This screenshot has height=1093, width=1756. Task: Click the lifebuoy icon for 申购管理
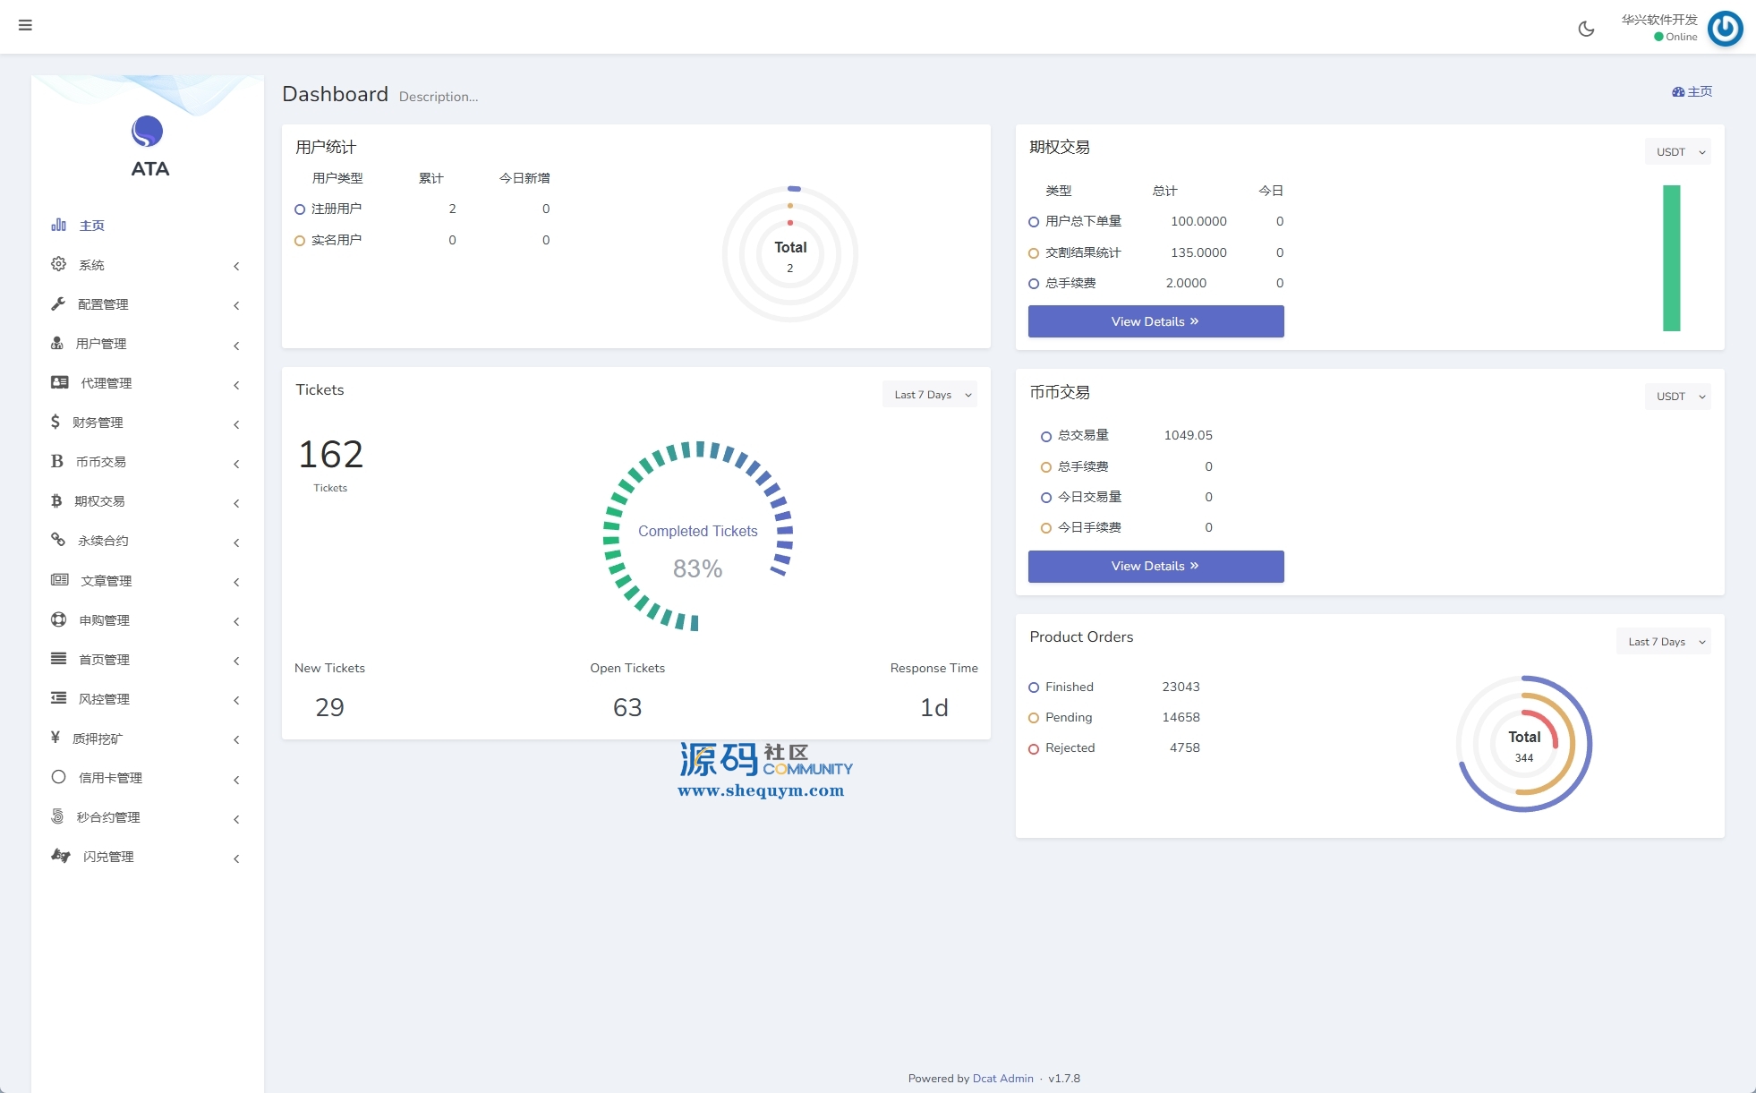[x=59, y=619]
